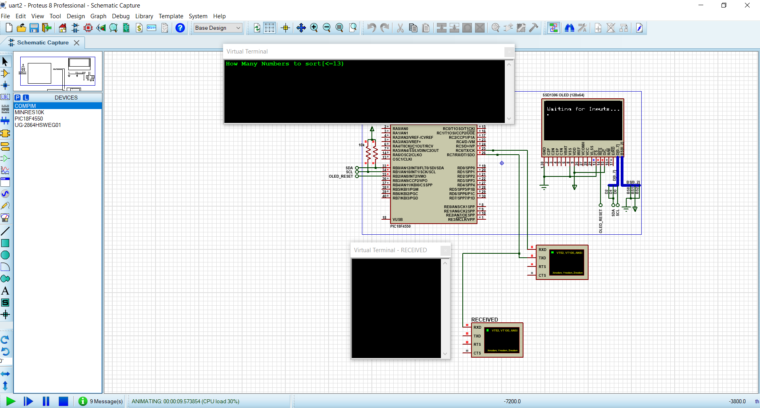Image resolution: width=760 pixels, height=408 pixels.
Task: Click inside the rotation angle field
Action: (6, 361)
